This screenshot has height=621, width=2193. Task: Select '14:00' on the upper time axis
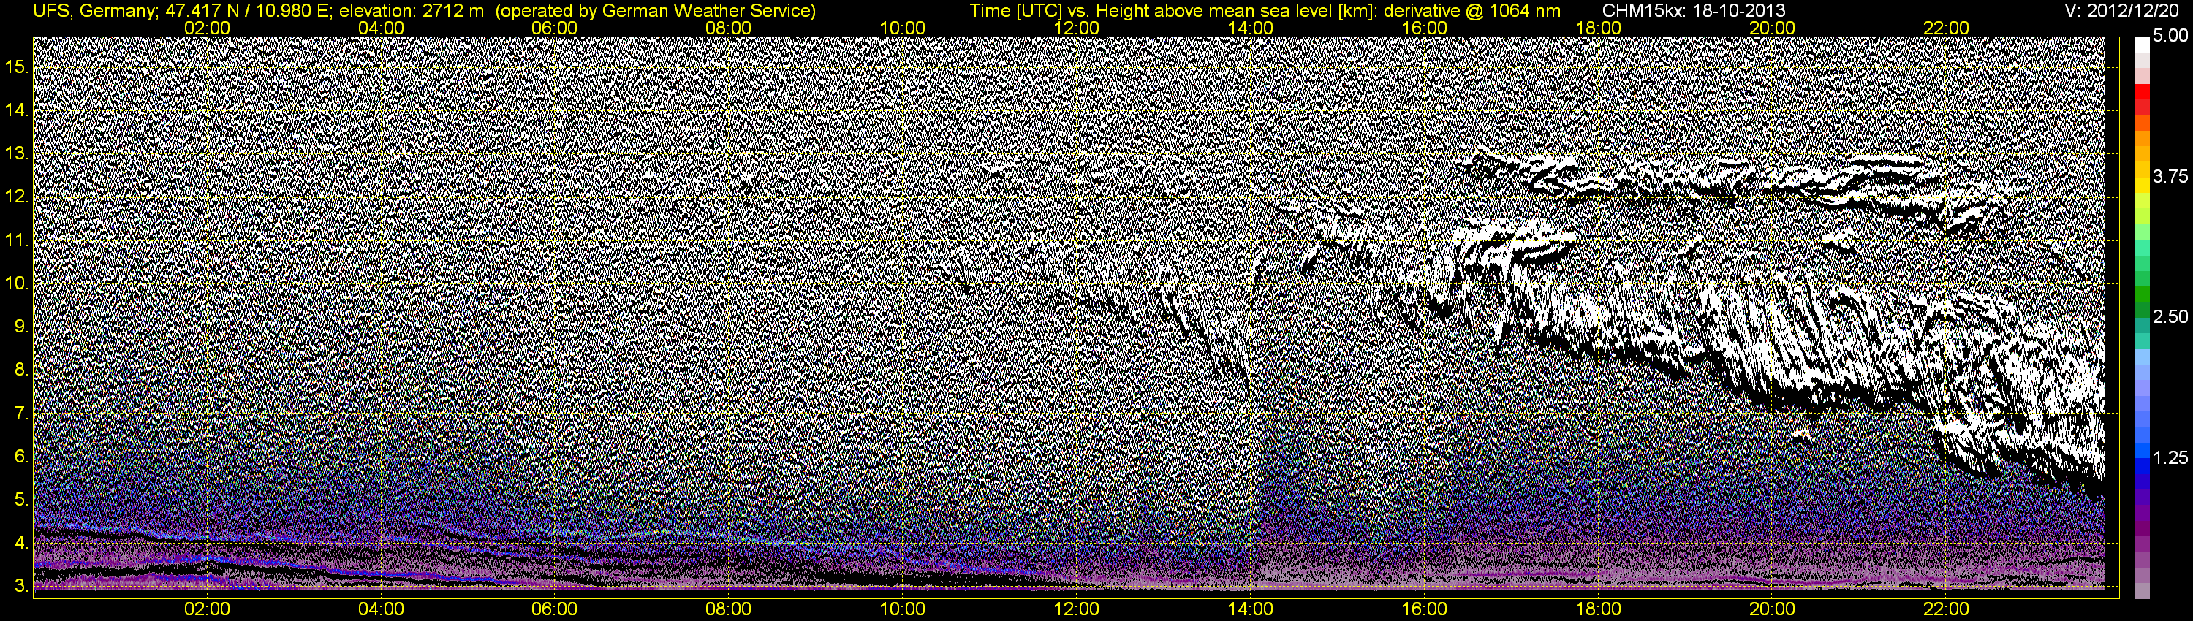[x=1251, y=28]
